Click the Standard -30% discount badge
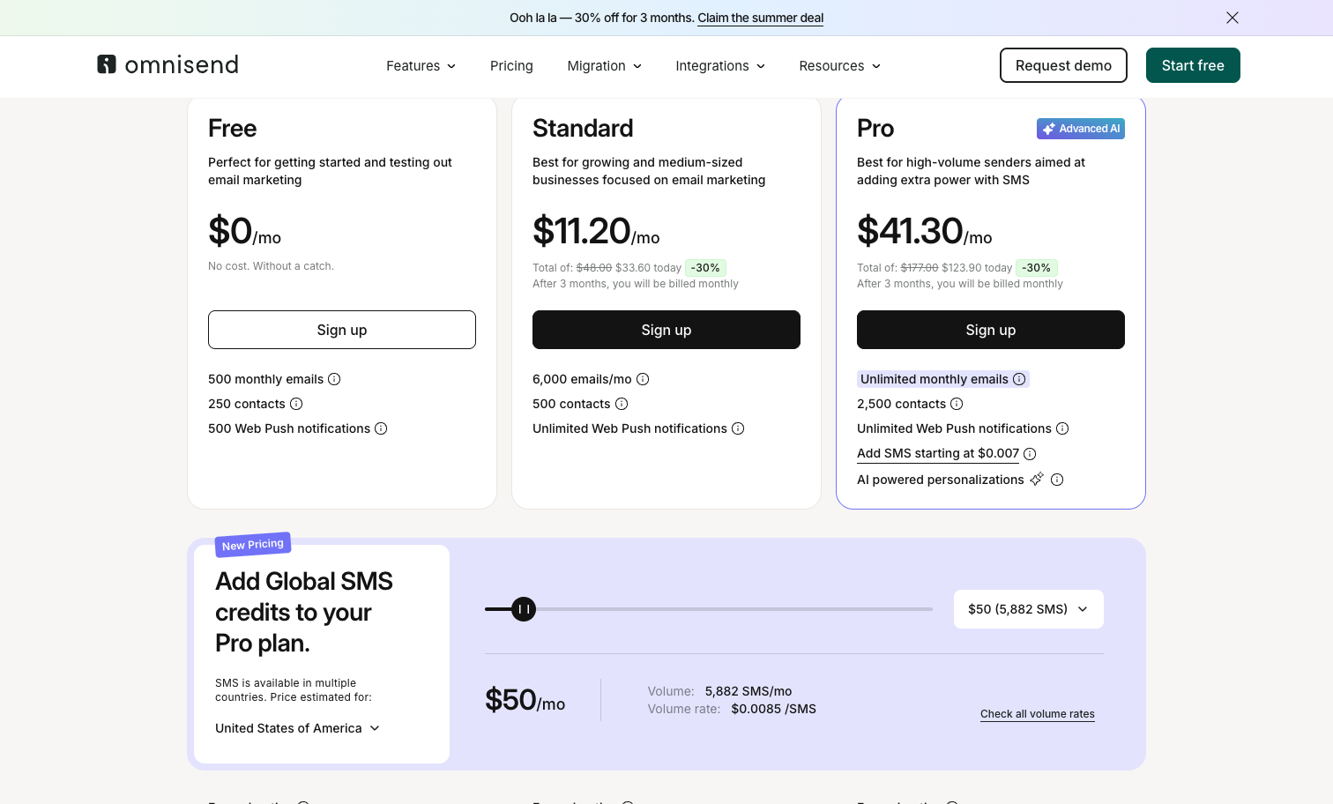1333x804 pixels. pyautogui.click(x=705, y=268)
